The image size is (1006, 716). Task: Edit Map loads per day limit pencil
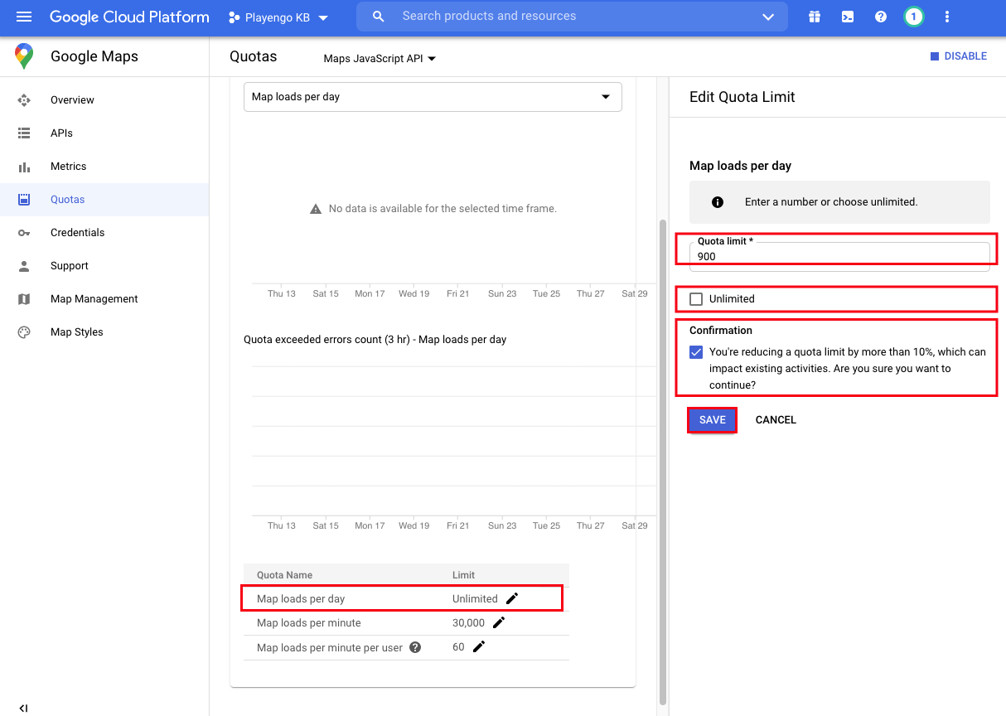pyautogui.click(x=512, y=598)
